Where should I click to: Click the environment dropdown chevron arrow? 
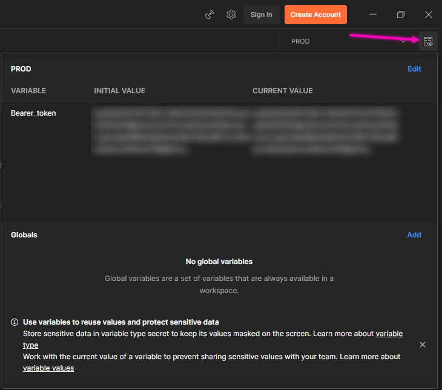[x=404, y=41]
